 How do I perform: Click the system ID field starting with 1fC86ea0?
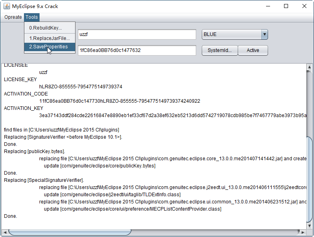point(137,50)
